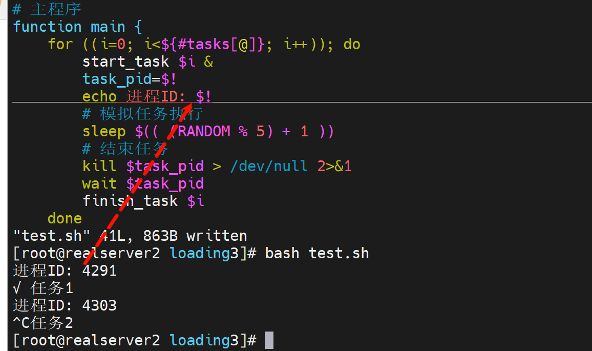The width and height of the screenshot is (592, 351).
Task: Click the "# 结束任务" comment
Action: click(x=125, y=149)
